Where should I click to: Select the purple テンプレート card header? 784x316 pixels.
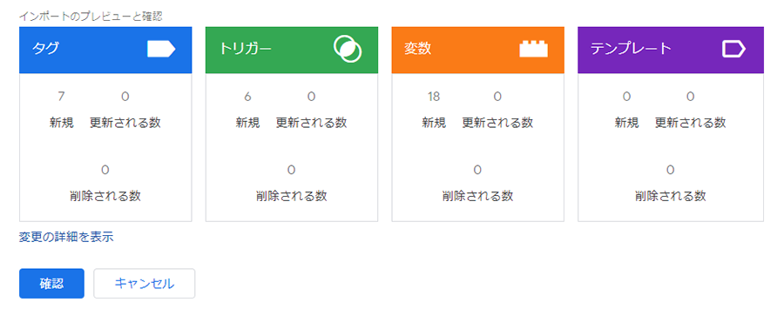click(x=671, y=50)
